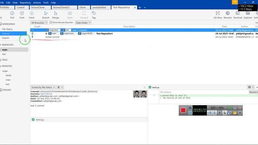Click the Push toolbar icon

click(22, 15)
